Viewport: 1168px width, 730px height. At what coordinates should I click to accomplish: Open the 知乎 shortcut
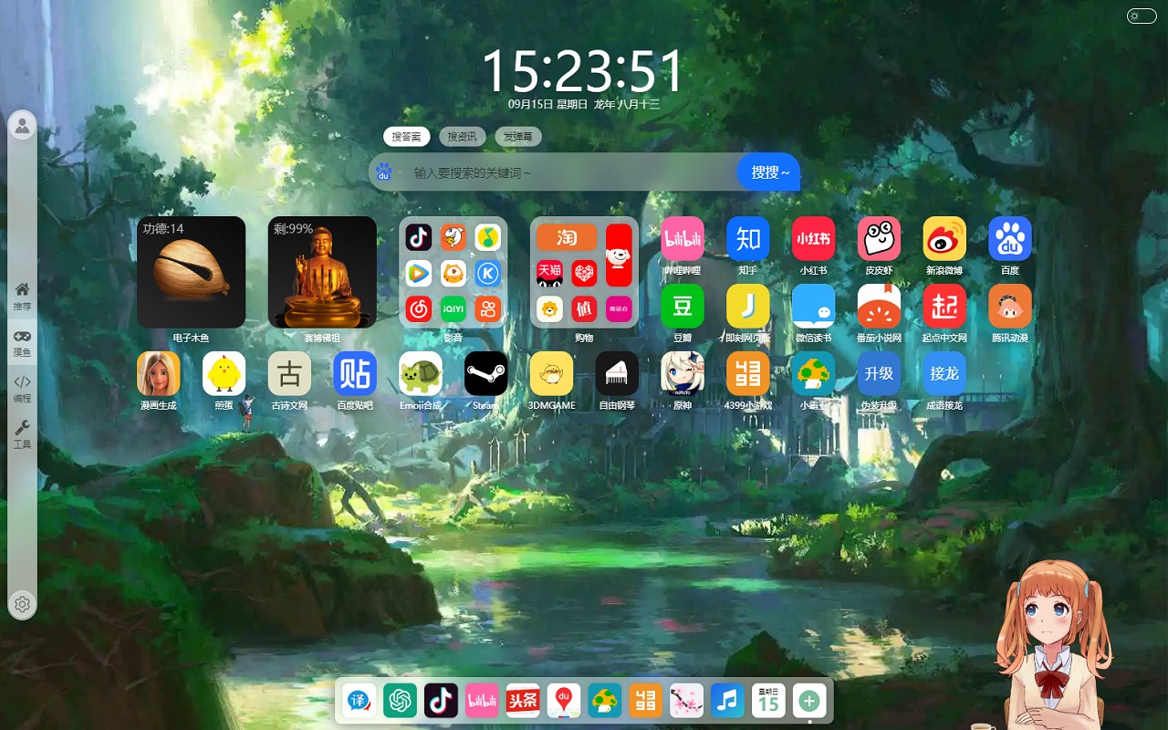748,238
